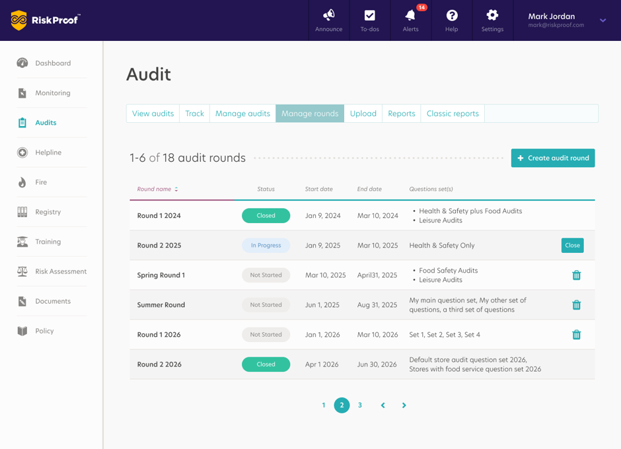Open the Alerts bell icon
This screenshot has width=621, height=449.
(x=410, y=15)
